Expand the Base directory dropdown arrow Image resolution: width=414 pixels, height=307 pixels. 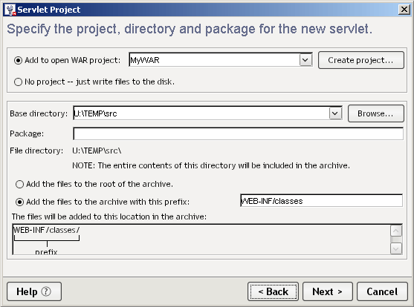tap(335, 113)
